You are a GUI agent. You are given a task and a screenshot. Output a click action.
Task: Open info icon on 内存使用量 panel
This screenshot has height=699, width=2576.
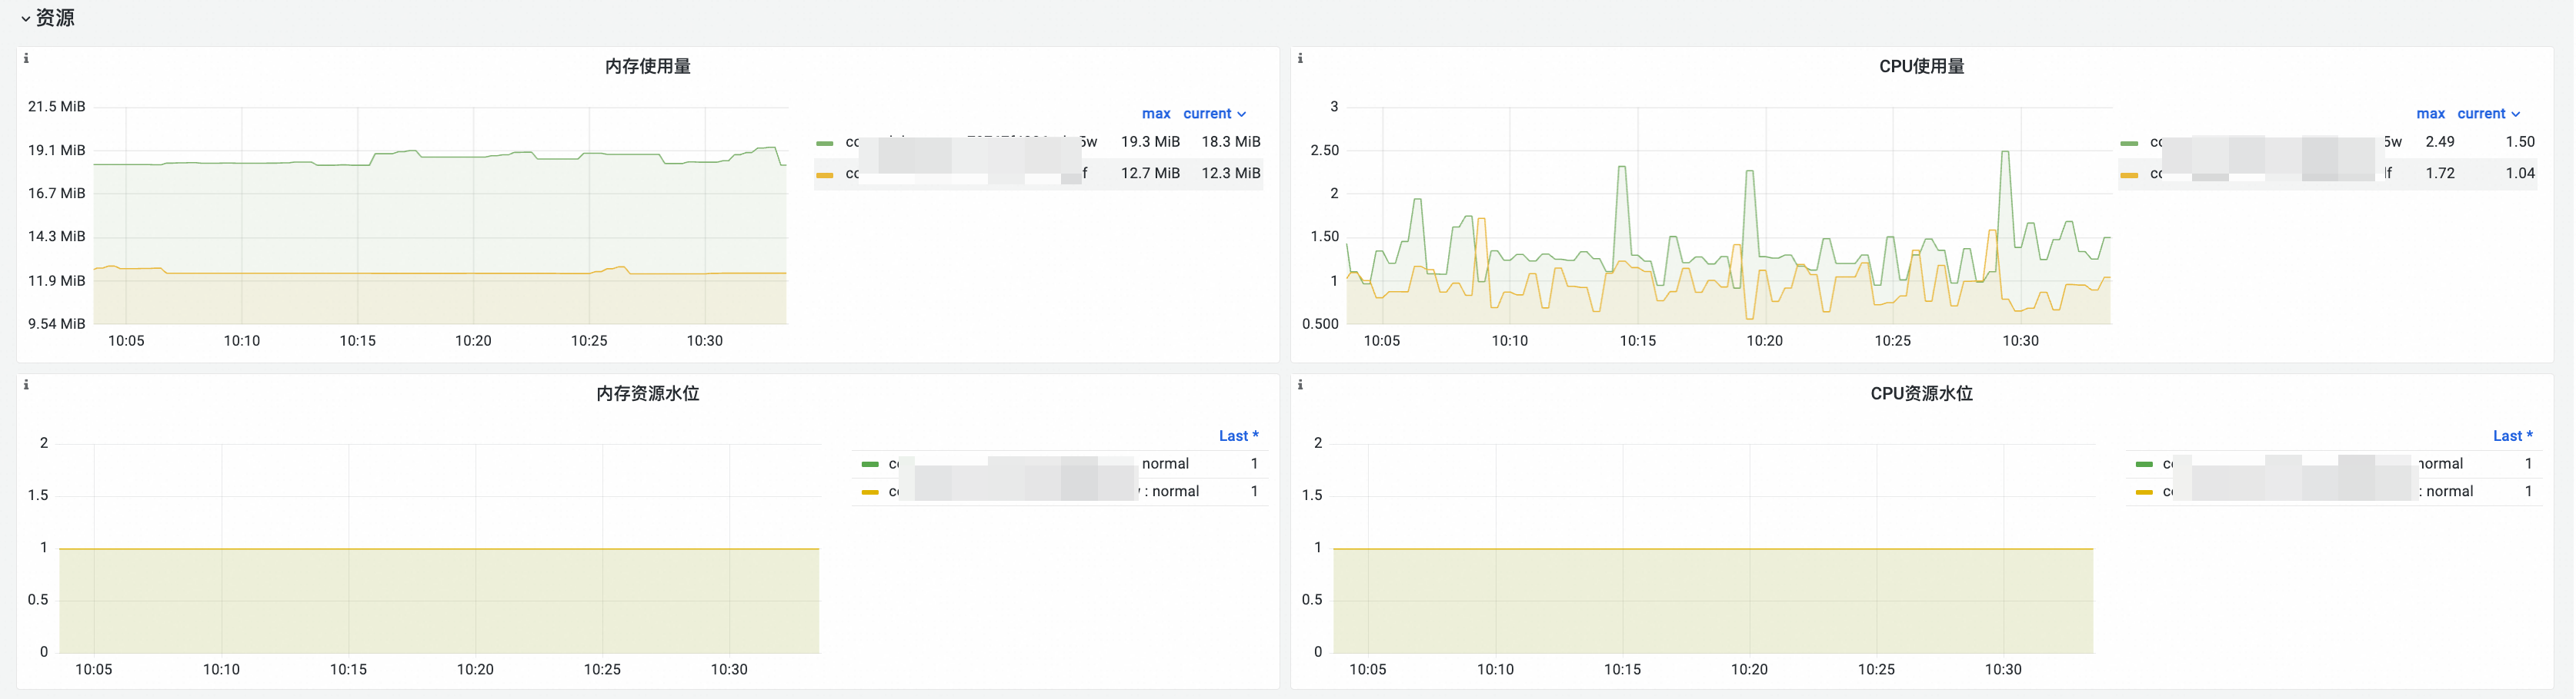(x=26, y=59)
